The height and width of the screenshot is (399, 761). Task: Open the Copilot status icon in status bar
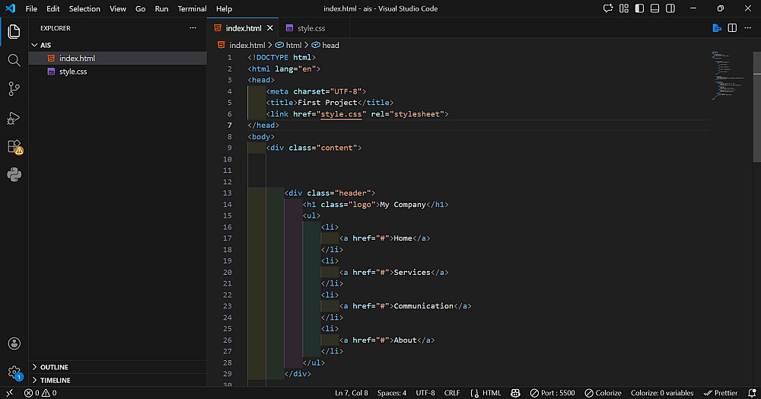[515, 393]
